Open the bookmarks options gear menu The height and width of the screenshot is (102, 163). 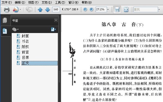pos(15,29)
